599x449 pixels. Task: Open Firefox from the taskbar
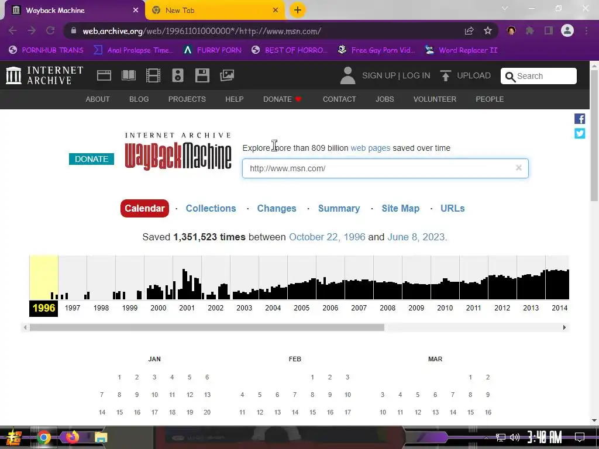tap(72, 437)
